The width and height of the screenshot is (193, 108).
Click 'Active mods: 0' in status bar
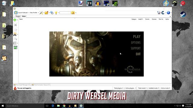click(166, 88)
